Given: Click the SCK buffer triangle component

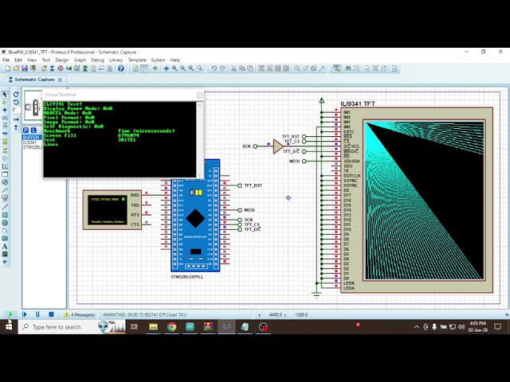Looking at the screenshot, I should (x=278, y=146).
